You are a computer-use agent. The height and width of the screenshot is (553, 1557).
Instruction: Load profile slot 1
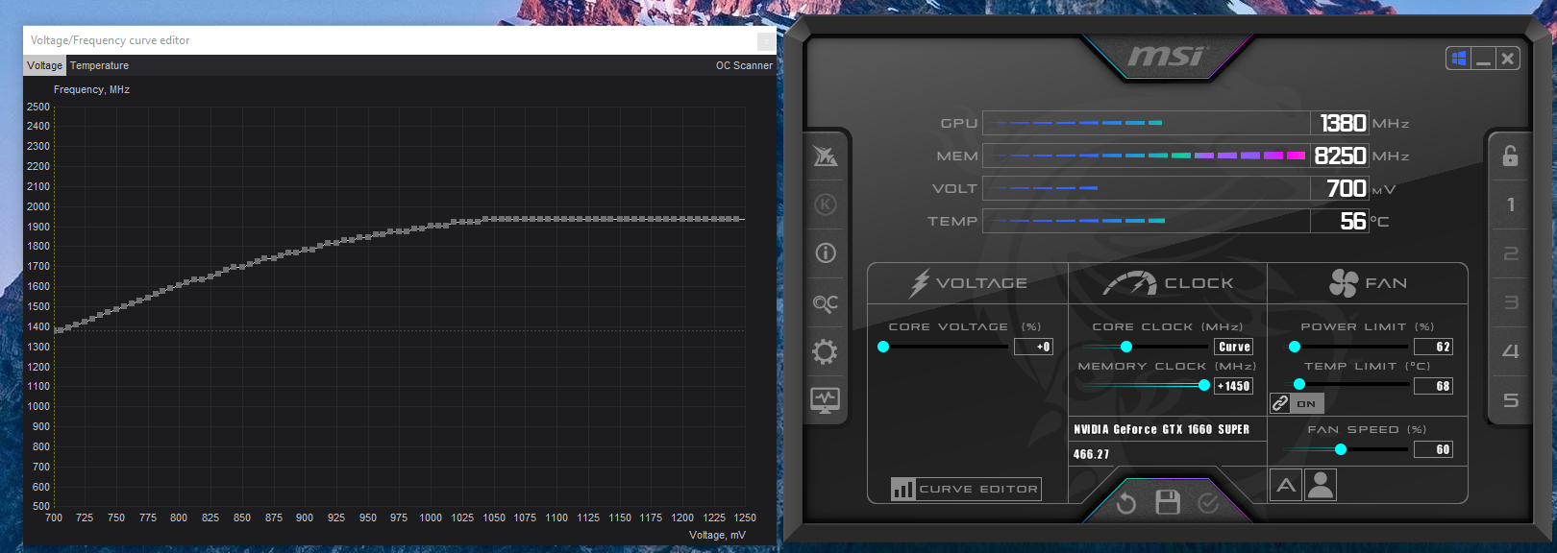(x=1510, y=204)
